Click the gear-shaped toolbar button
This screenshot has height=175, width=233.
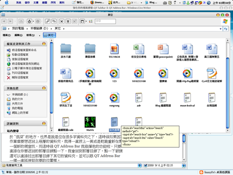(x=38, y=21)
